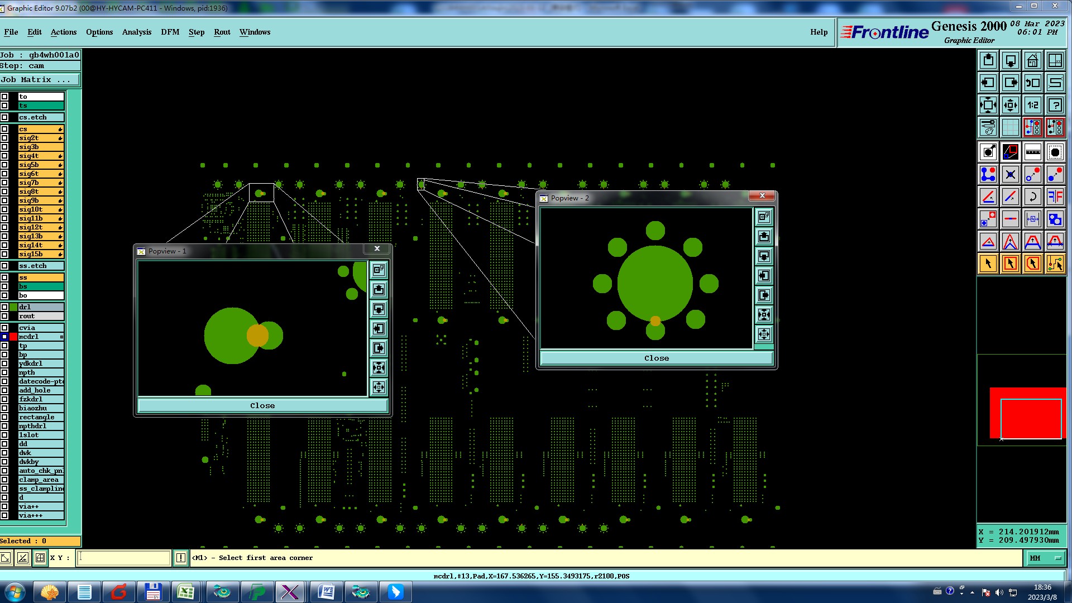This screenshot has height=603, width=1072.
Task: Open the Job Matrix selector
Action: coord(40,80)
